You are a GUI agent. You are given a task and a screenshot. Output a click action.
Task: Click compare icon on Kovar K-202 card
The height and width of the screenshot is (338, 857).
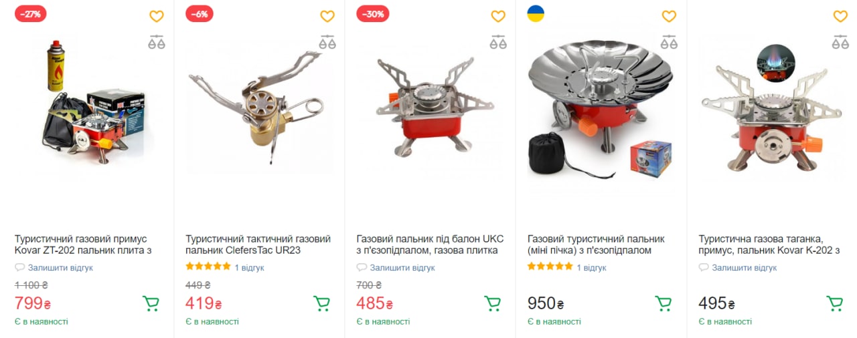click(x=840, y=42)
